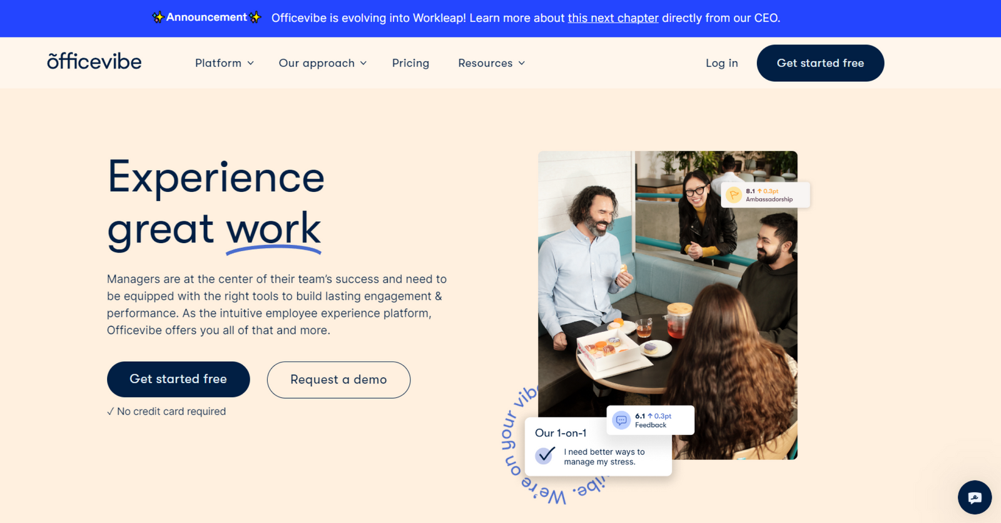
Task: Open the Pricing page
Action: pos(410,63)
